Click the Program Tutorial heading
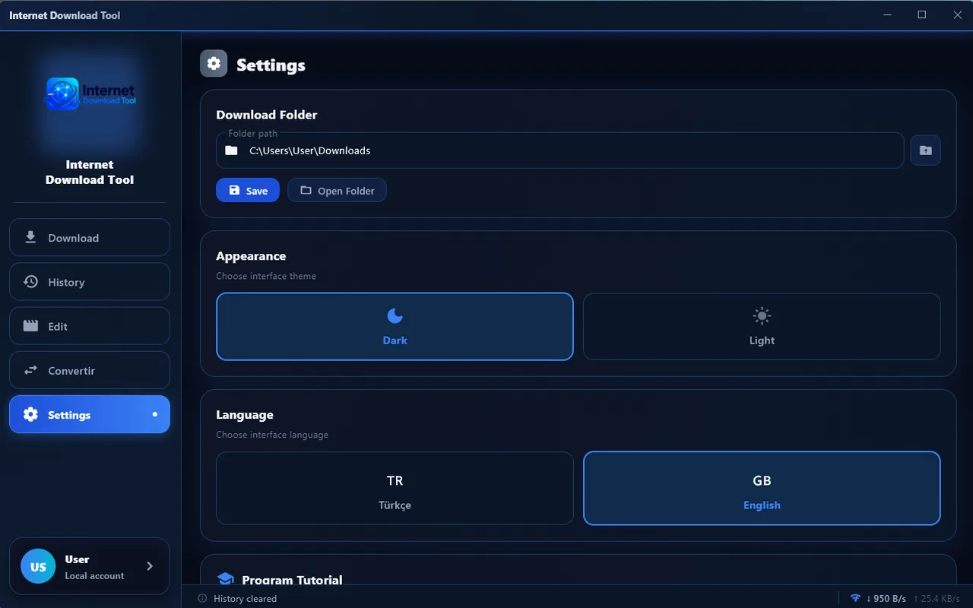This screenshot has height=608, width=973. pos(292,580)
